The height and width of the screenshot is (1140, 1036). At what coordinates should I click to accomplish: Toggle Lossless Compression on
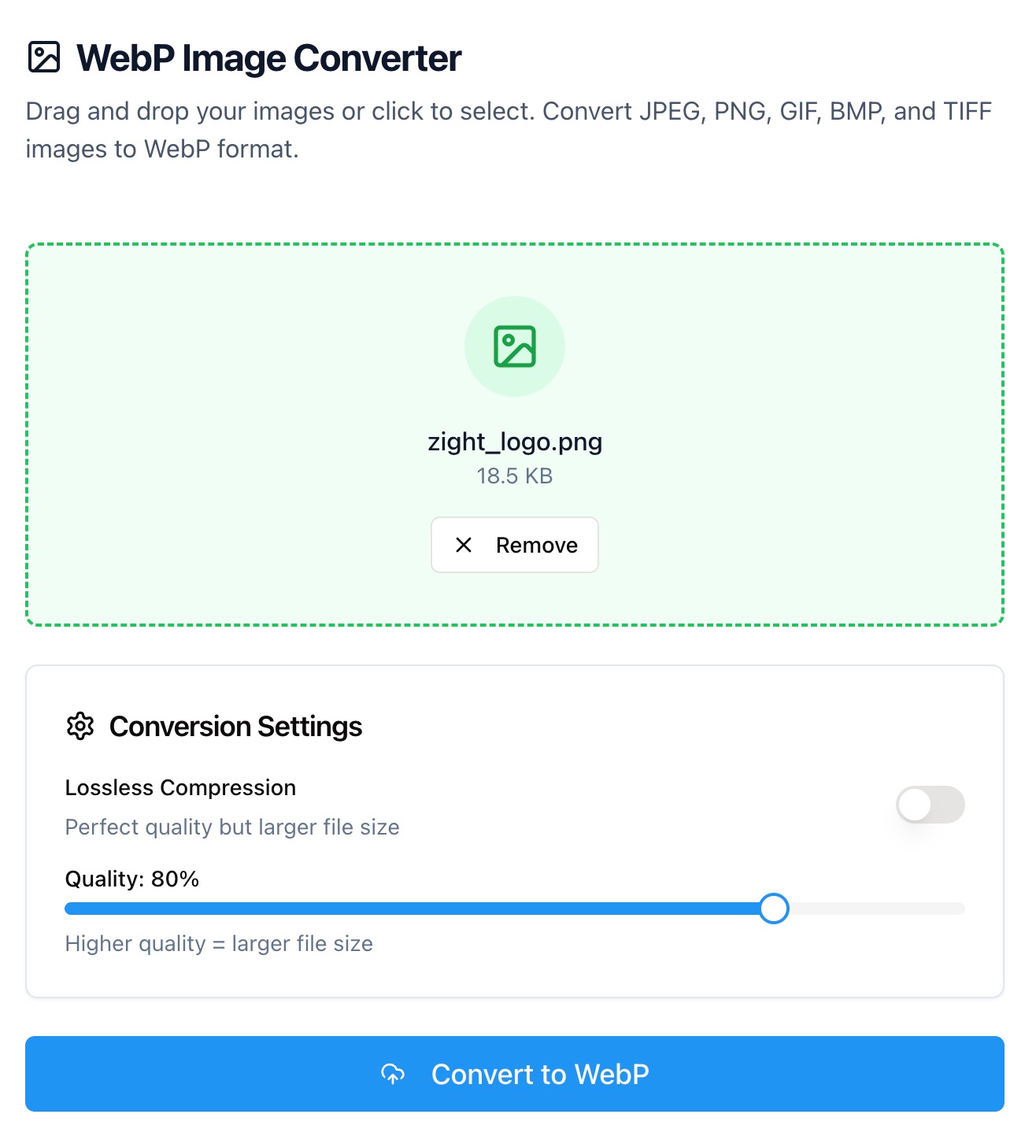(x=931, y=805)
